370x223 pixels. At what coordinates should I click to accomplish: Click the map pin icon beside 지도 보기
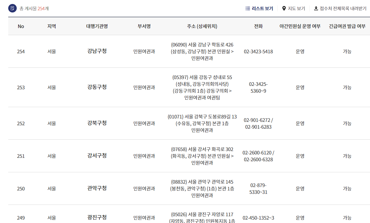point(283,8)
